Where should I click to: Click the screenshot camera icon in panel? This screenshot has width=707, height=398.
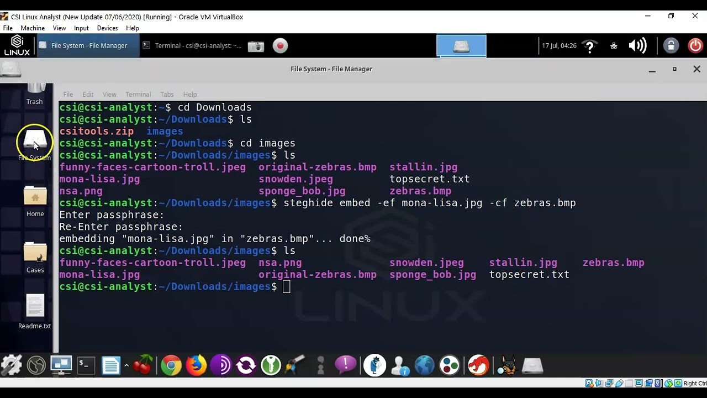point(256,46)
